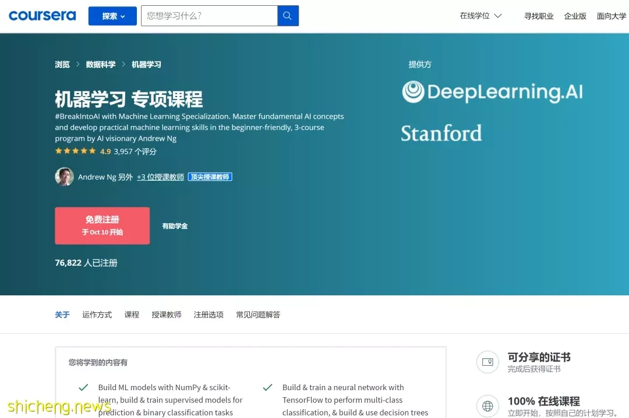Screen dimensions: 629x418
Task: Click the breadcrumb chevron after 数据科学
Action: coord(123,64)
